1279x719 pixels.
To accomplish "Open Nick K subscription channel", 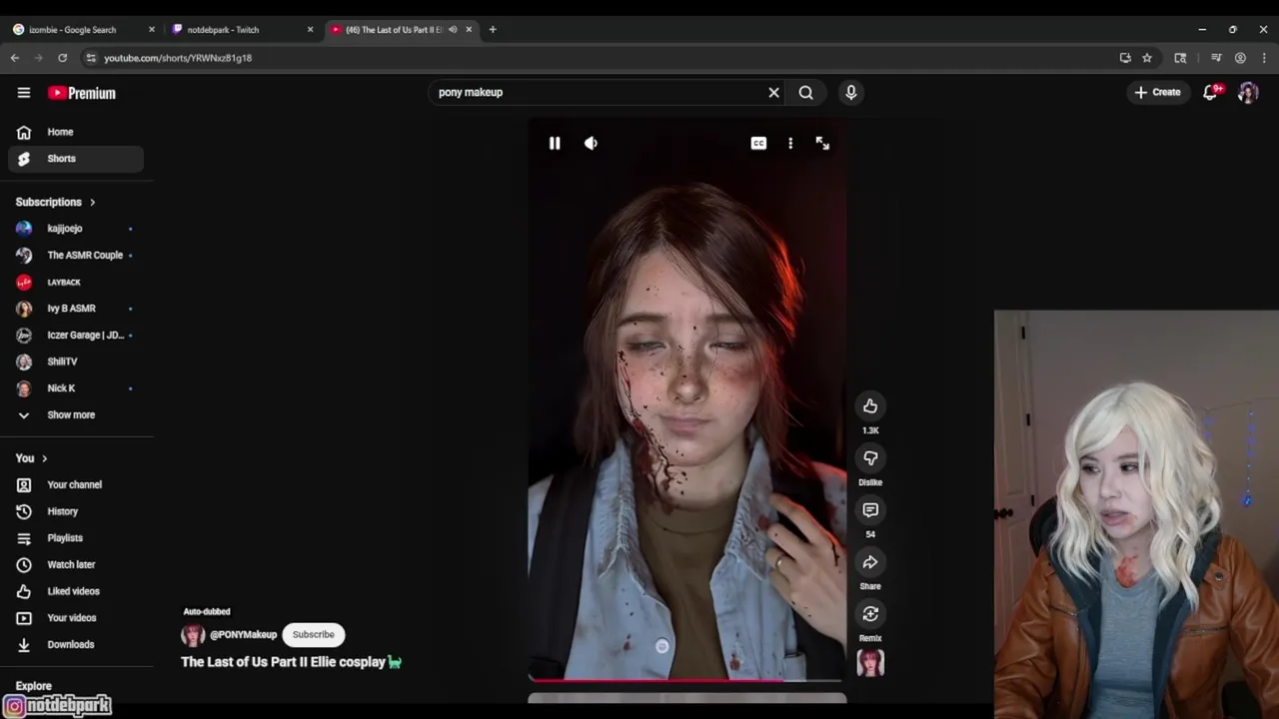I will point(76,387).
